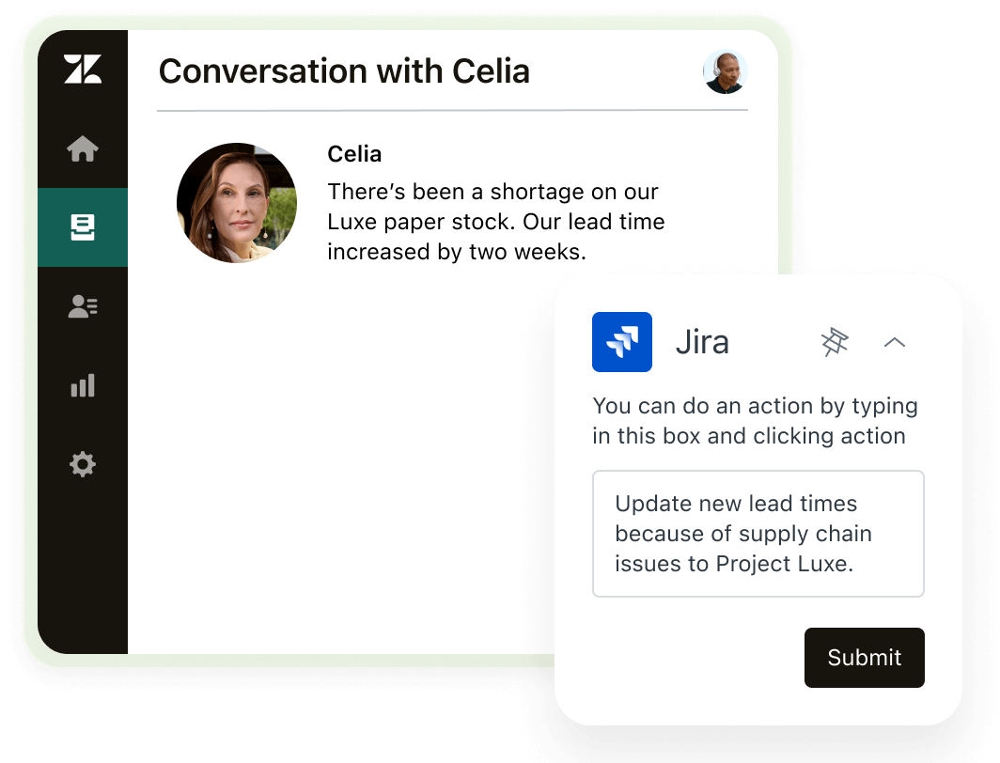Open the Customers contacts icon

pos(83,305)
